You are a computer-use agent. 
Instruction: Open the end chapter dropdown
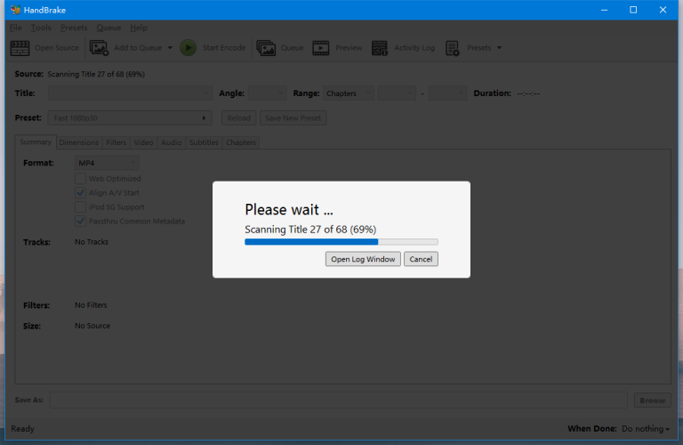coord(448,93)
